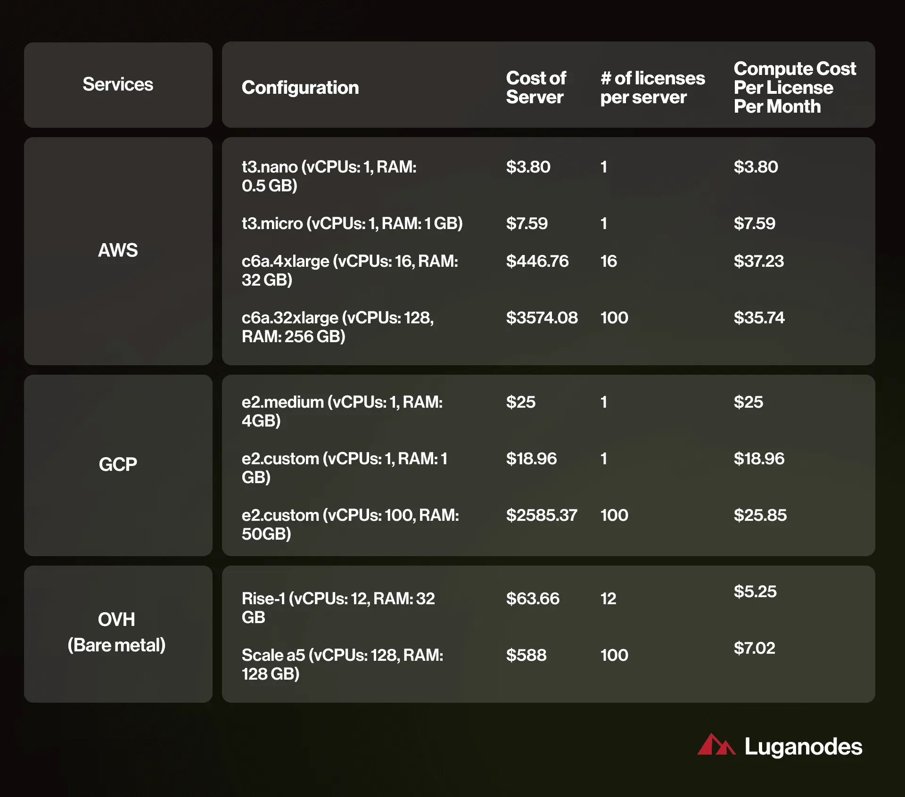Click the 16 licenses per server value
The image size is (905, 797).
(609, 261)
